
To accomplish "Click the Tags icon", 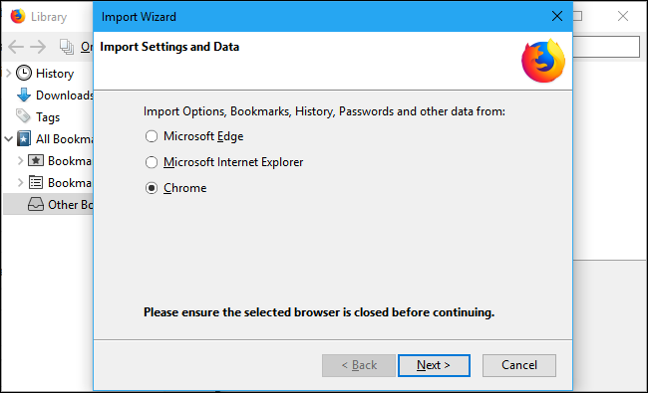I will click(x=23, y=116).
